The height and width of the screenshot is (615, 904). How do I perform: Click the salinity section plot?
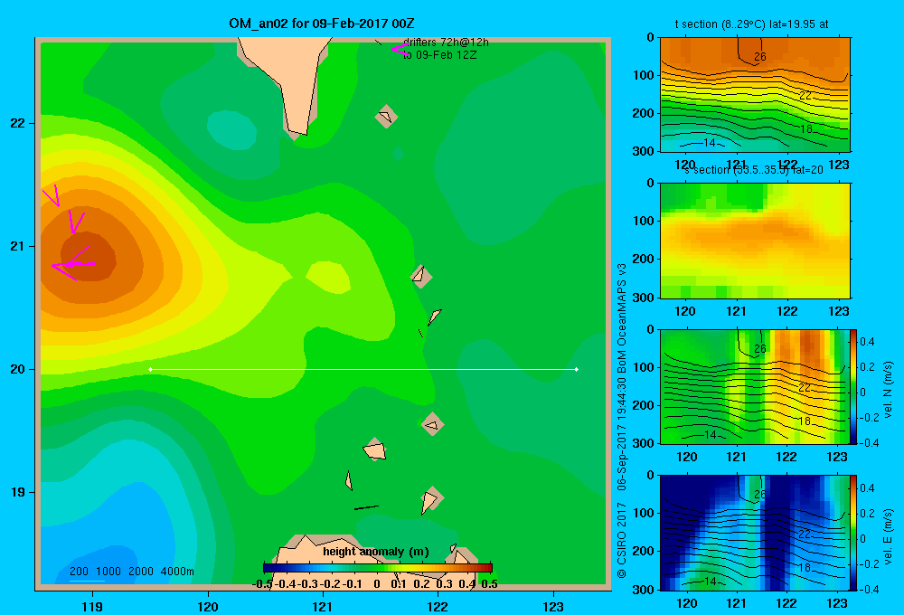[x=755, y=241]
